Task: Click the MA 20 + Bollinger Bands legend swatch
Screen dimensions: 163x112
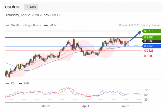Action: pyautogui.click(x=7, y=25)
